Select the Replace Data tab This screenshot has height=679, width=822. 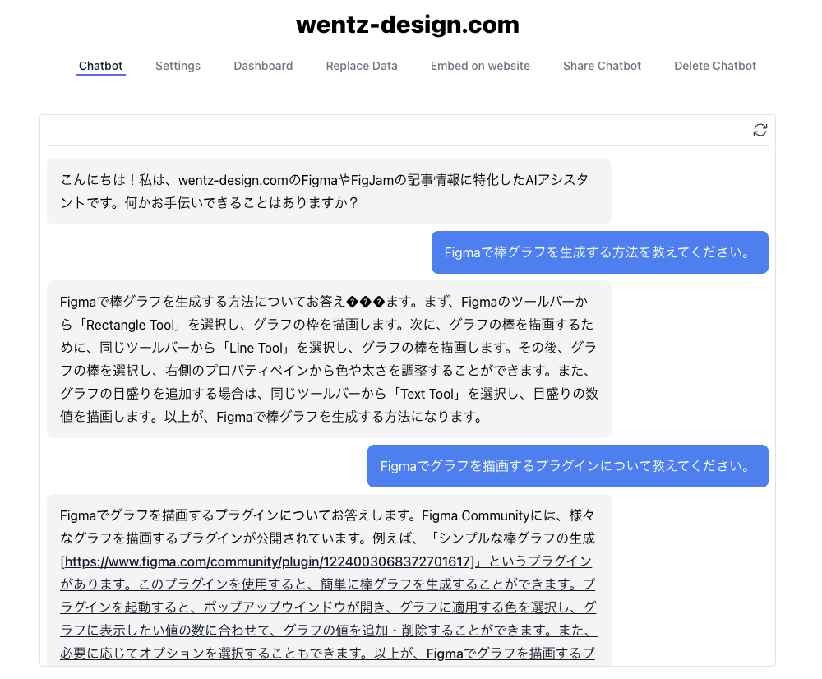(x=362, y=66)
